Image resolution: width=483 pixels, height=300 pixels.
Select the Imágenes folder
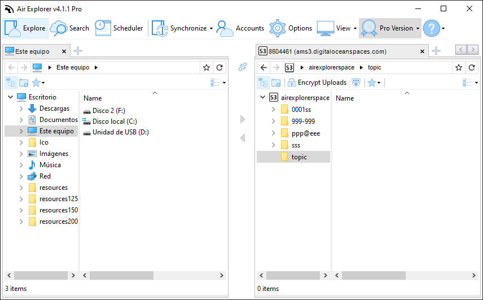coord(54,154)
